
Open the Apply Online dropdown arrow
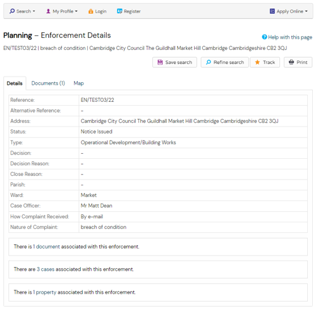(x=306, y=11)
